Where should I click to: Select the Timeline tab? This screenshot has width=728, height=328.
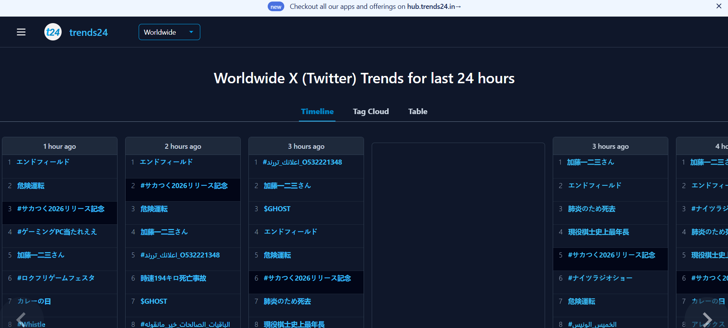317,111
